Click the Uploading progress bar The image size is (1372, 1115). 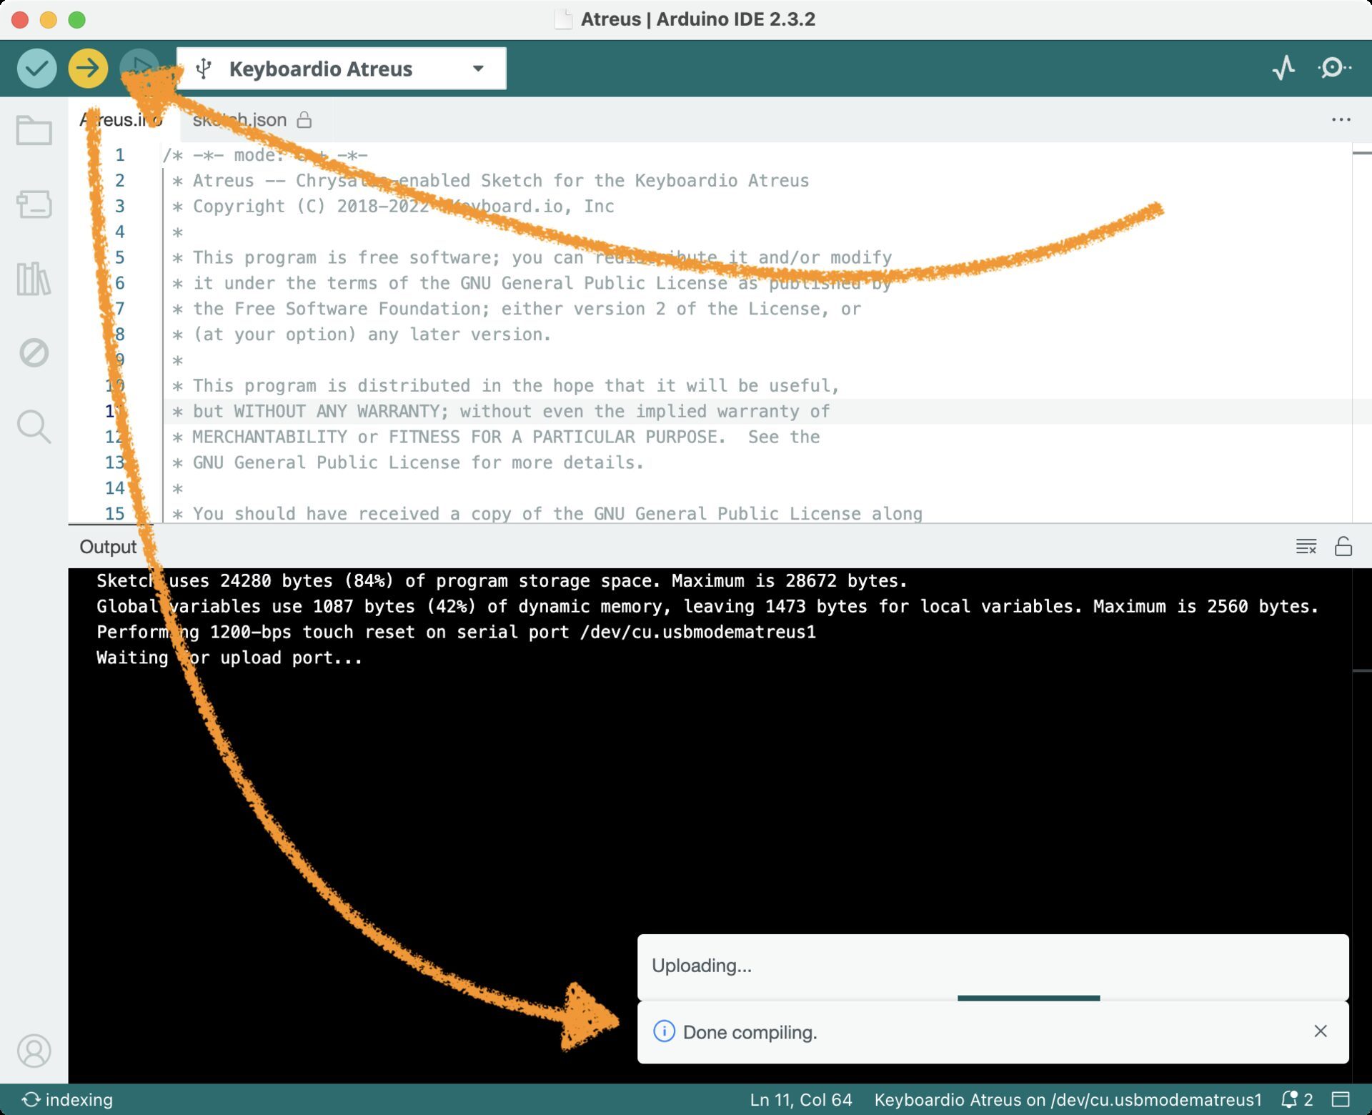(x=993, y=998)
